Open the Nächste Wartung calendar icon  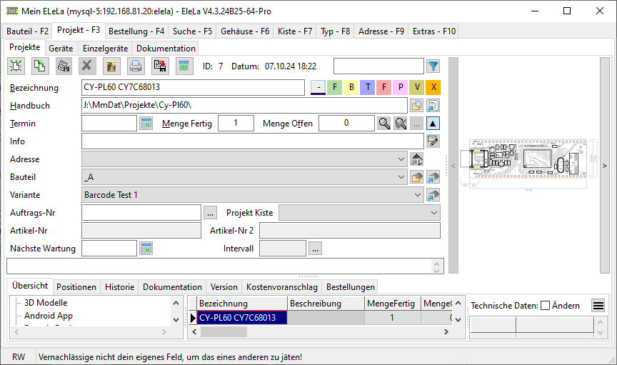(146, 249)
